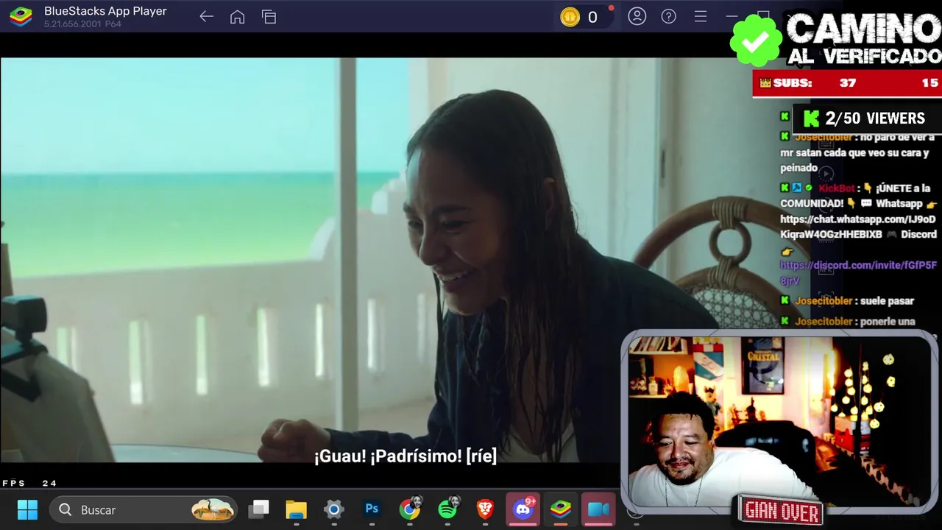Screen dimensions: 942x530
Task: Click the GIAN OVER name badge
Action: pyautogui.click(x=782, y=510)
